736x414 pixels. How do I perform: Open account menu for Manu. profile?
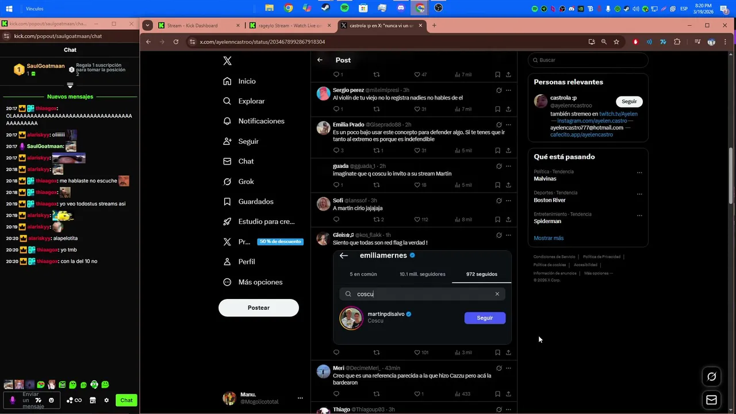263,398
